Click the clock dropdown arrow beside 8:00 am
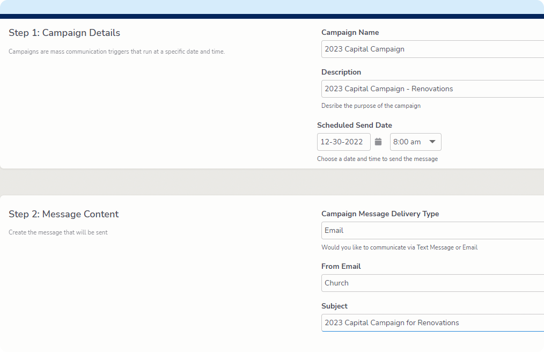This screenshot has height=352, width=544. tap(432, 142)
